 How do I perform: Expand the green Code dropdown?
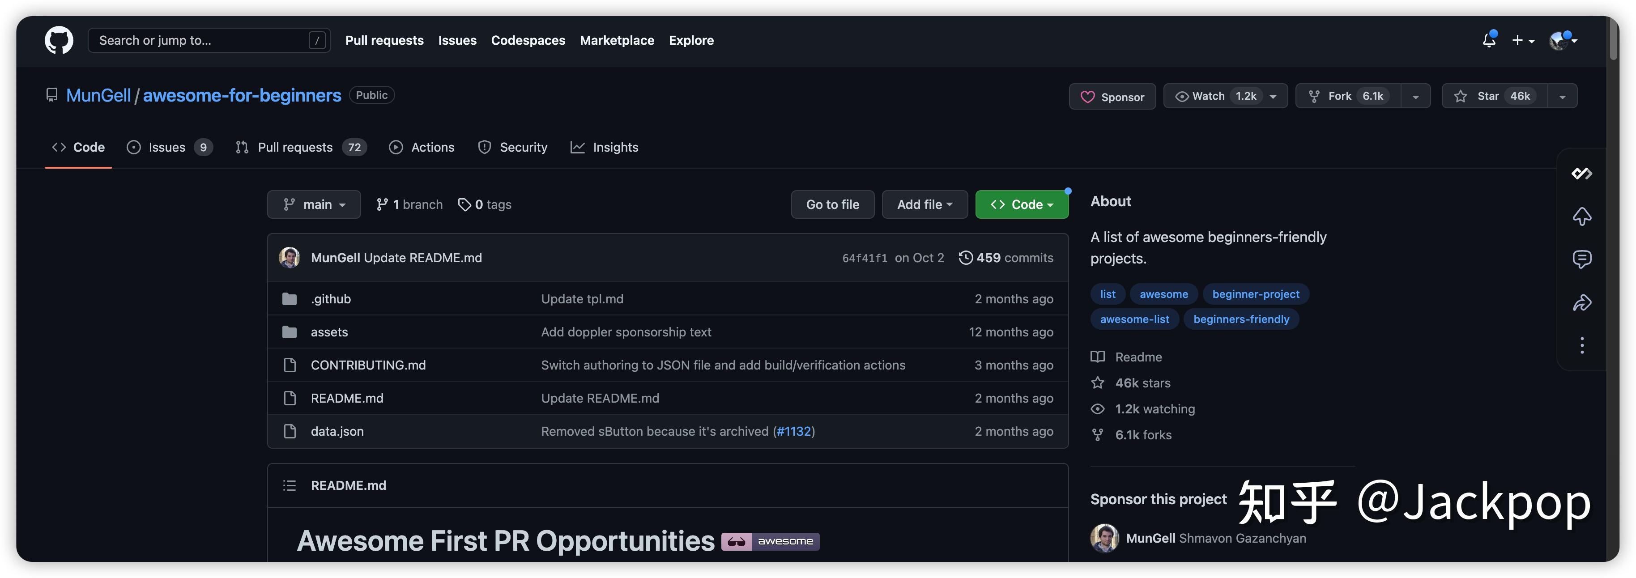point(1021,204)
